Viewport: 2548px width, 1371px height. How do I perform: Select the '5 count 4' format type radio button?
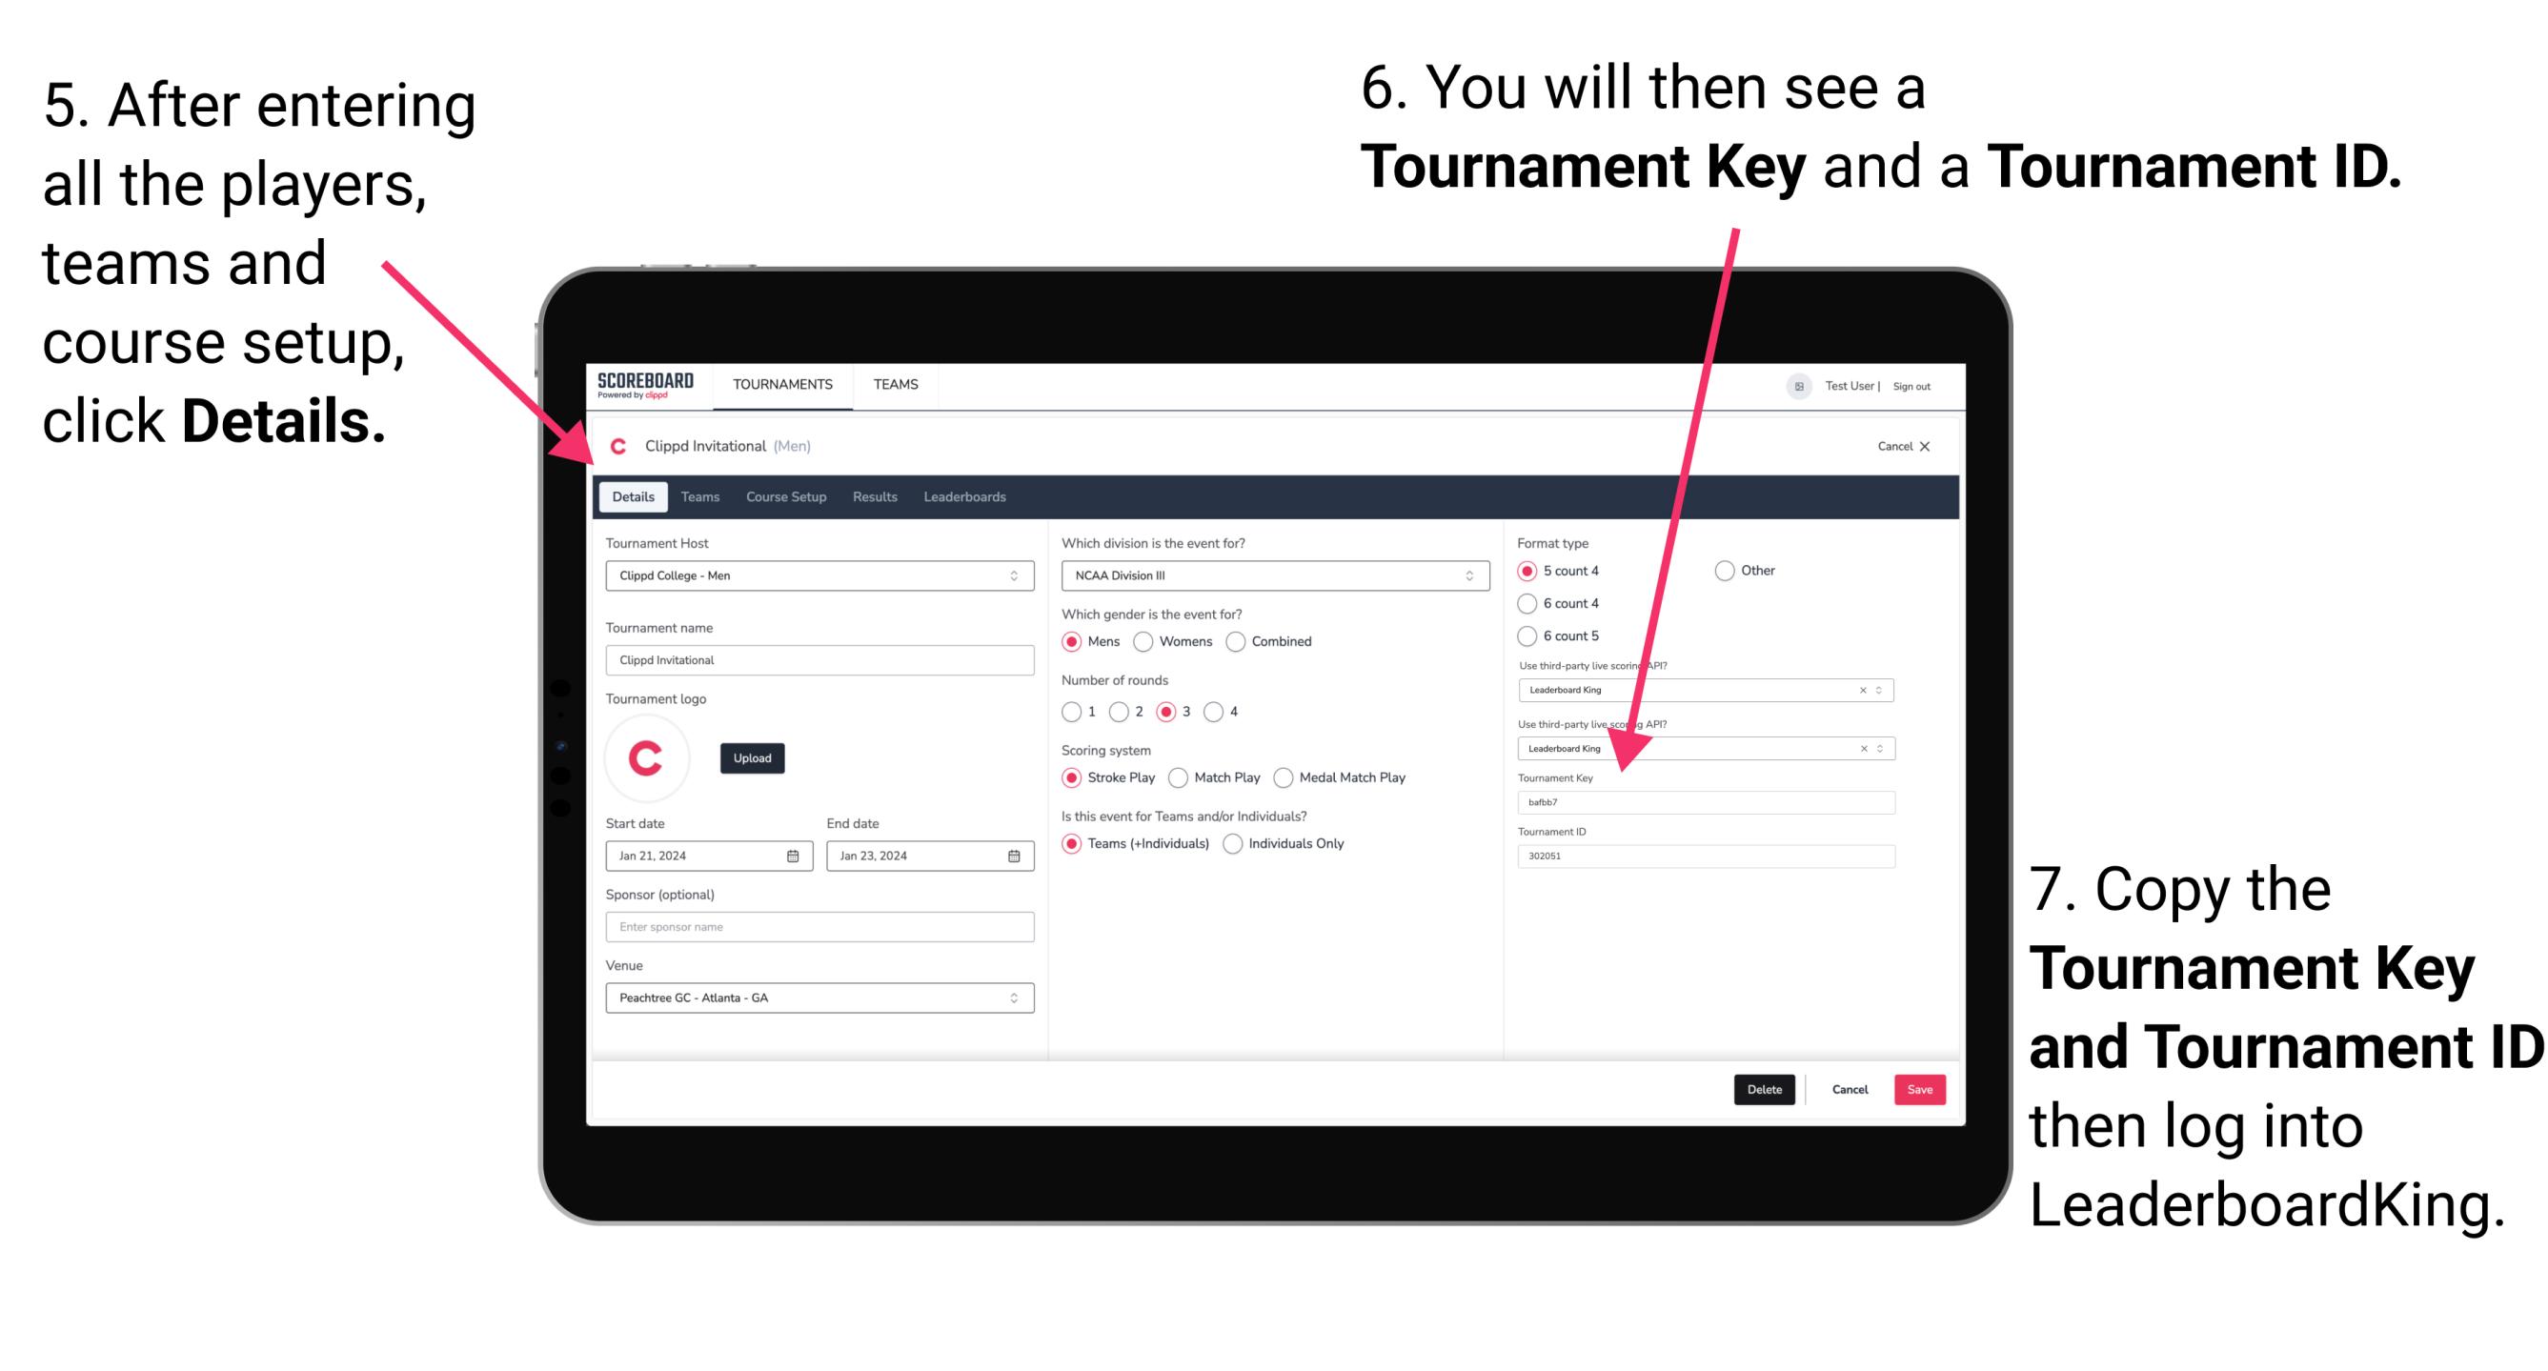pyautogui.click(x=1529, y=573)
